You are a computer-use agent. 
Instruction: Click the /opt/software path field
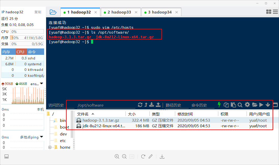pos(106,105)
